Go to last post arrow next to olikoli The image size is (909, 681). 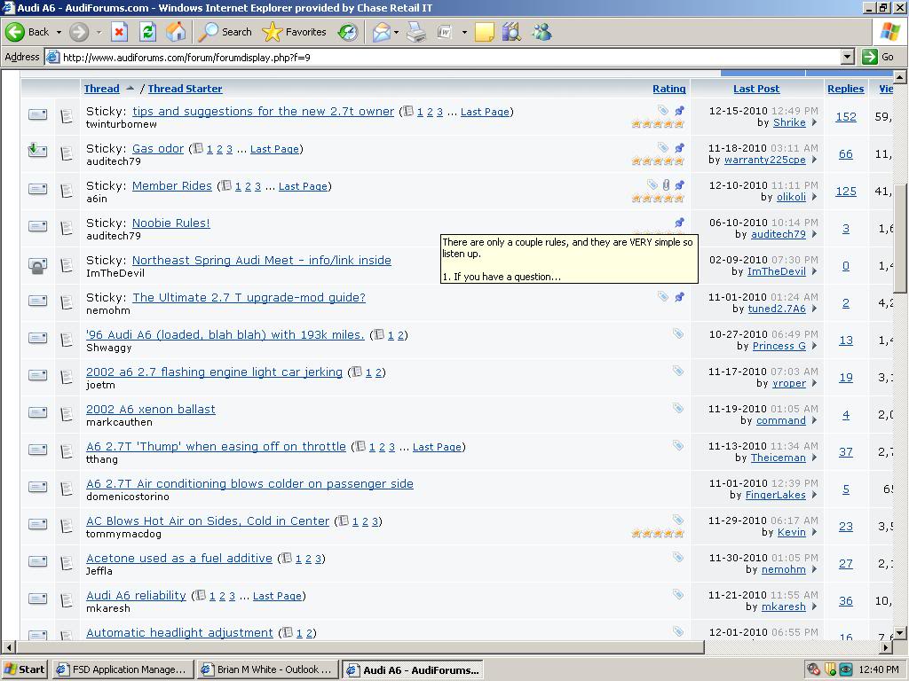[x=814, y=197]
